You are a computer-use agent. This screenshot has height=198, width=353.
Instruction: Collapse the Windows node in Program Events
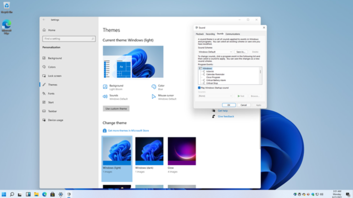(x=200, y=68)
